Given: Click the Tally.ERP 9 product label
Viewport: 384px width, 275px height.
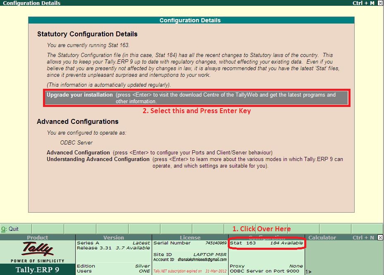Looking at the screenshot, I should pyautogui.click(x=38, y=270).
